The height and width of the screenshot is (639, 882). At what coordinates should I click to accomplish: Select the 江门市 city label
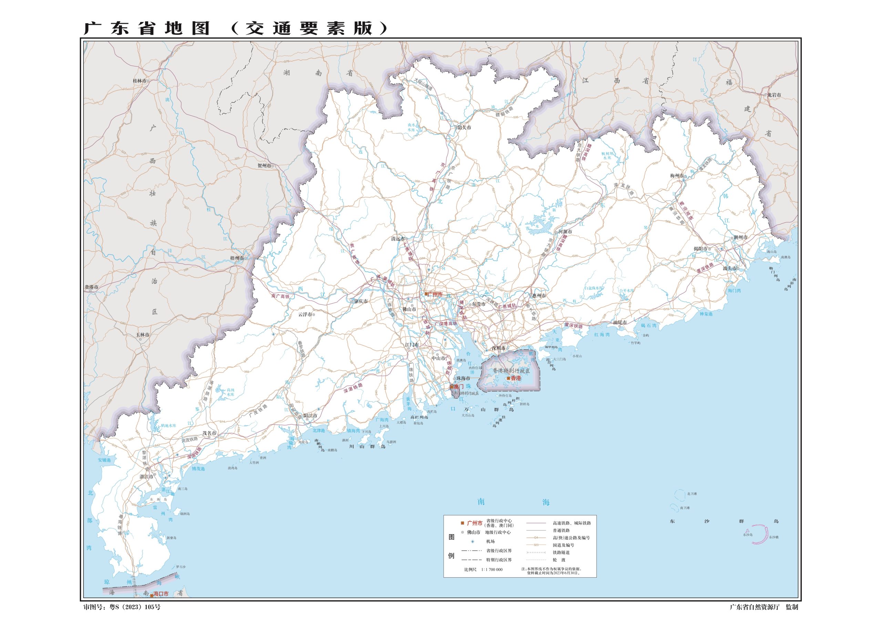pos(412,345)
